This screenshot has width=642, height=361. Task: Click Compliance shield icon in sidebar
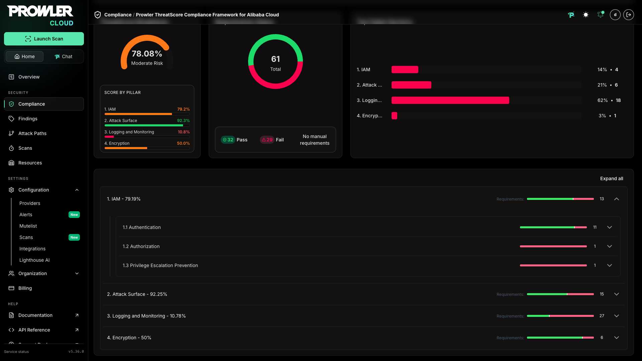[11, 104]
